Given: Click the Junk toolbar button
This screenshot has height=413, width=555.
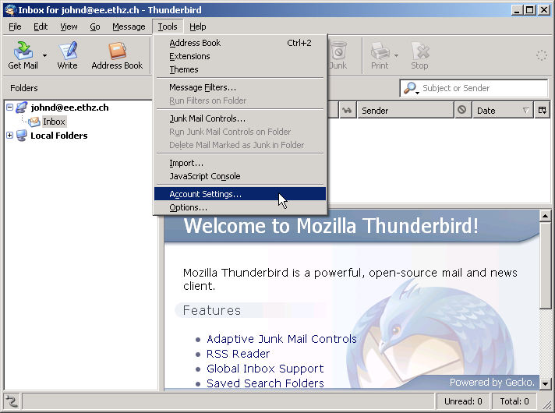Looking at the screenshot, I should click(338, 55).
